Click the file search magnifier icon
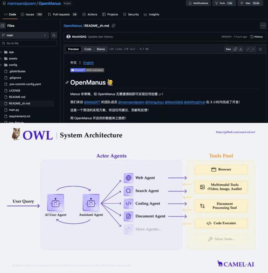Image resolution: width=268 pixels, height=273 pixels. tap(54, 35)
